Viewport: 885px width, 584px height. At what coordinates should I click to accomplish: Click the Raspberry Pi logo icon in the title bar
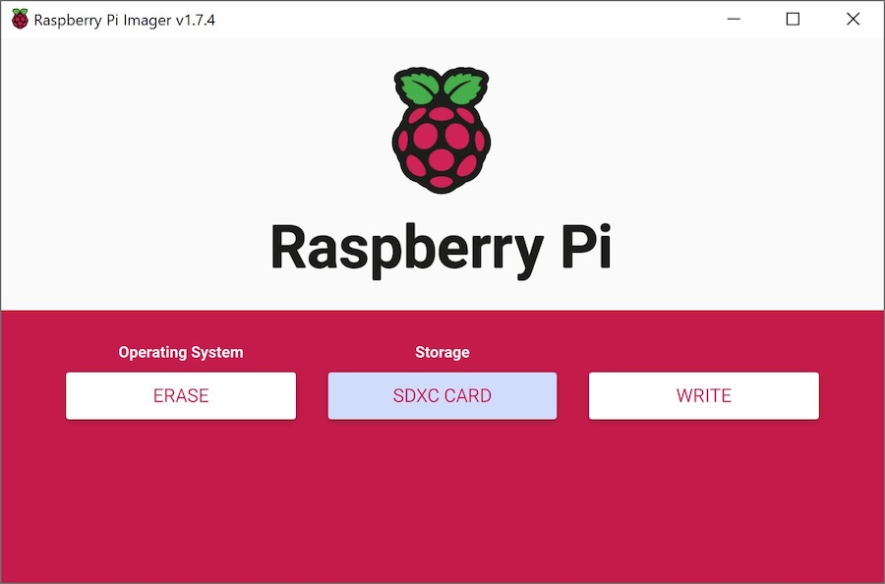tap(18, 18)
